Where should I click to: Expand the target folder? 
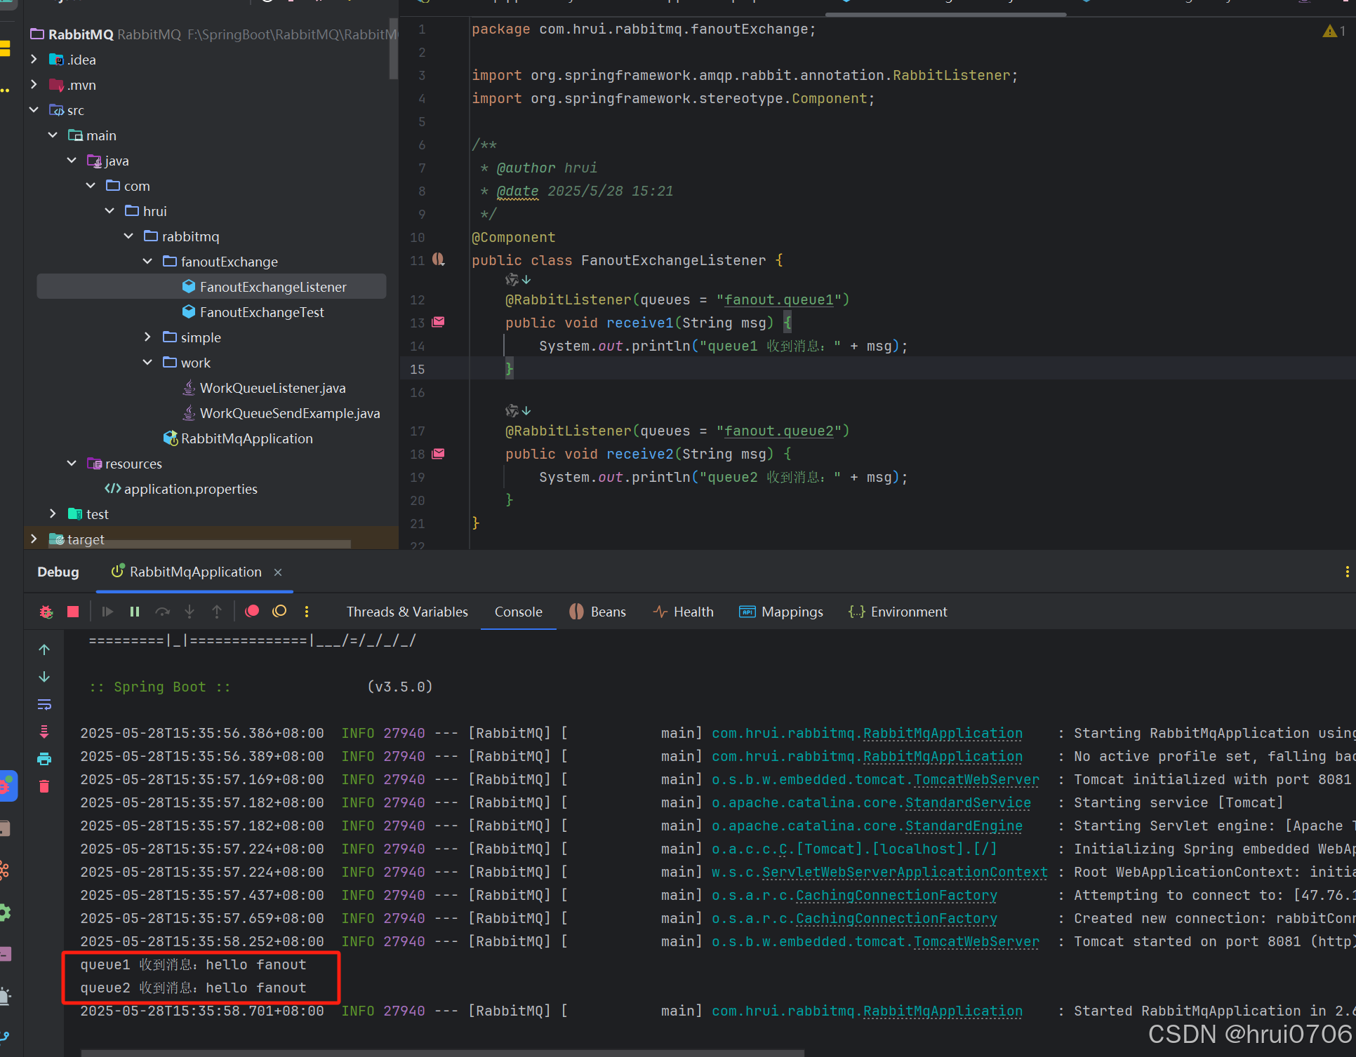[x=34, y=539]
